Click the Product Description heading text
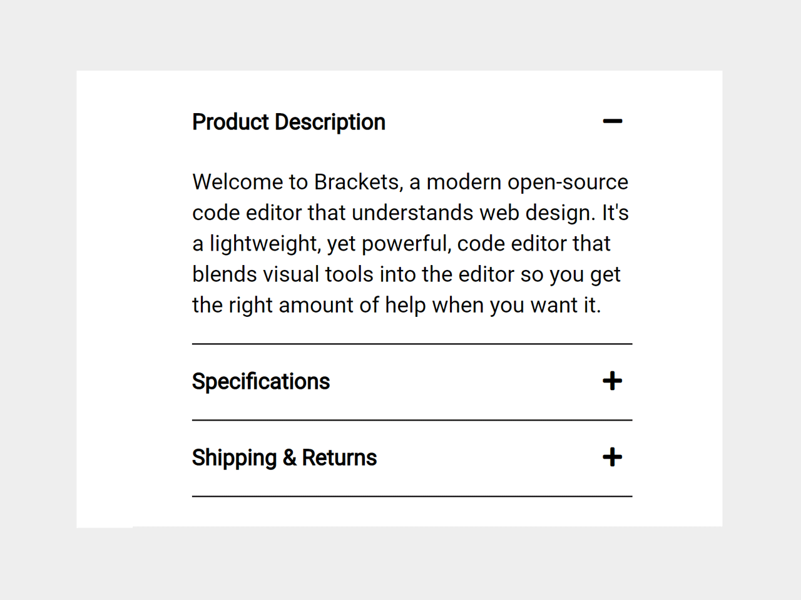Viewport: 801px width, 600px height. [288, 122]
